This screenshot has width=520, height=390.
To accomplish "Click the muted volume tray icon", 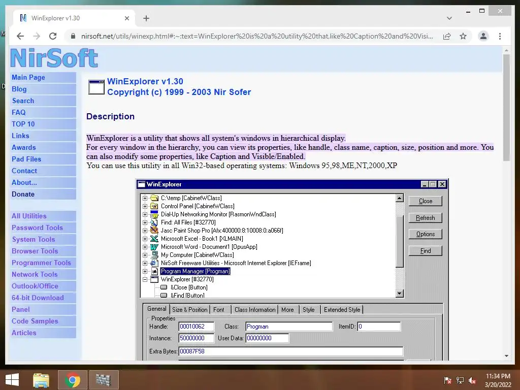I will (x=472, y=380).
